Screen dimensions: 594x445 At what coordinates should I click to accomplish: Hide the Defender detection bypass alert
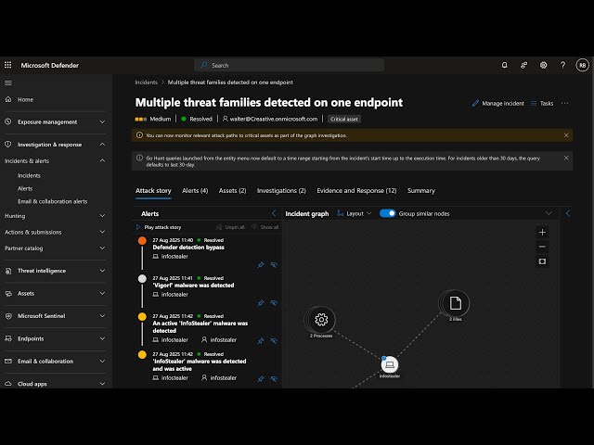pos(274,265)
